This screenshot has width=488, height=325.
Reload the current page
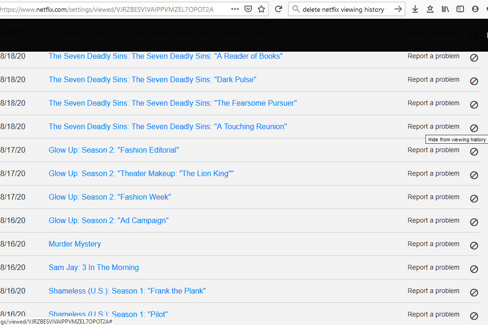point(278,9)
